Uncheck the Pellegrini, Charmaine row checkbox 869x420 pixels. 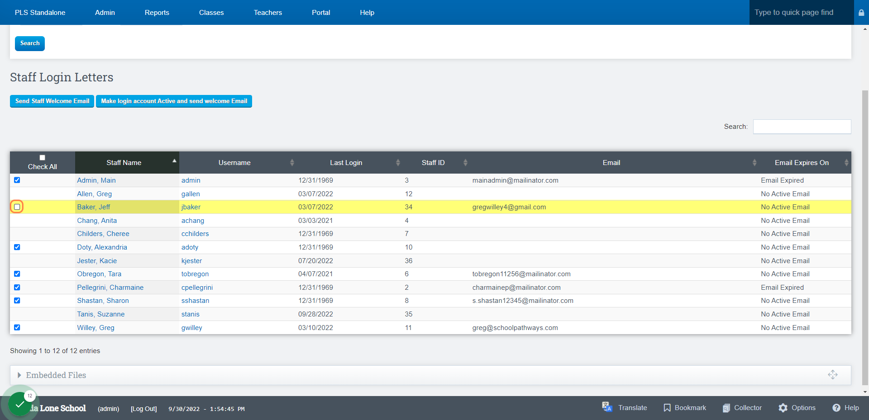(x=17, y=288)
